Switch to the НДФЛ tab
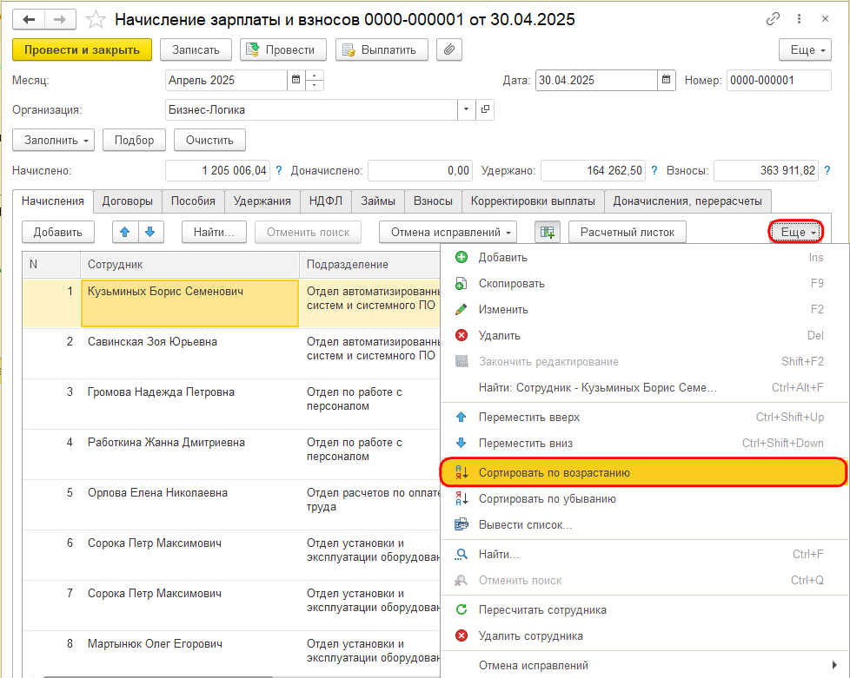The image size is (850, 678). click(x=326, y=201)
